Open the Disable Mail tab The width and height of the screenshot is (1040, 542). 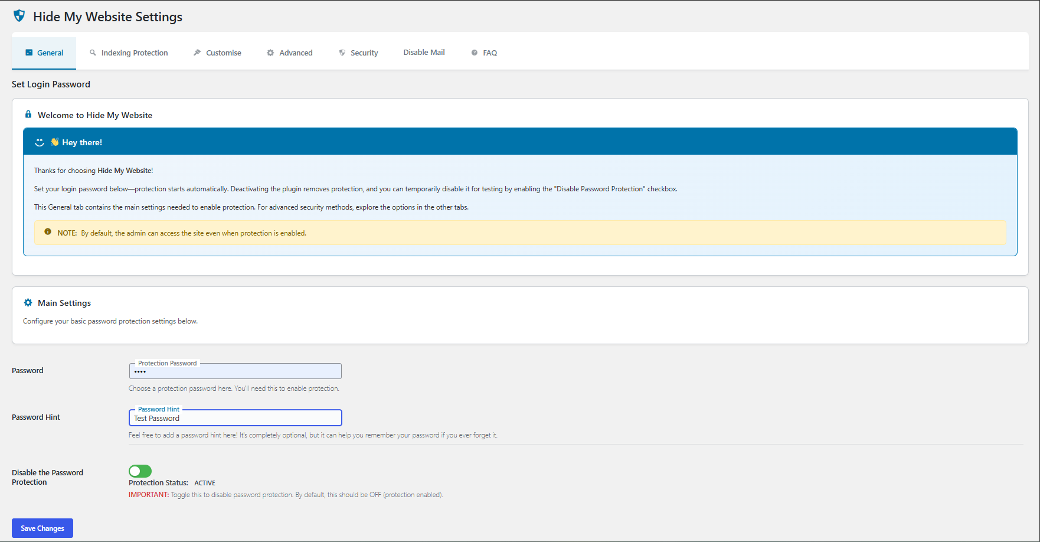(424, 53)
